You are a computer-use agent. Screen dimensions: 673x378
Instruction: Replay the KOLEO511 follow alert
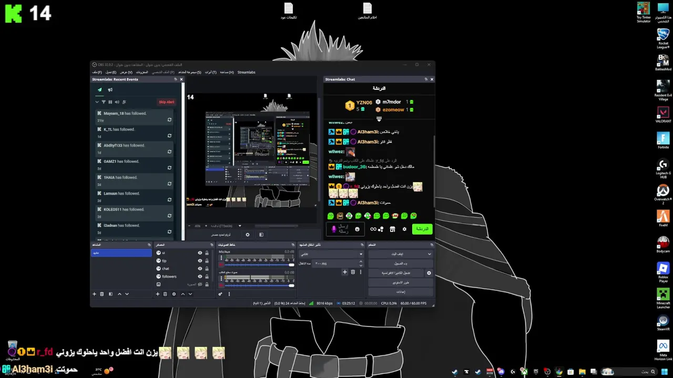(169, 216)
